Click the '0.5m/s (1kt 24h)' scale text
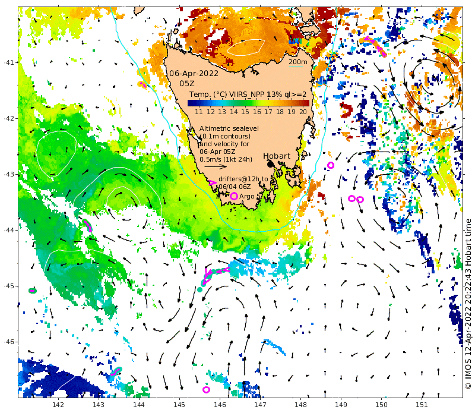Viewport: 475px width, 416px height. [226, 159]
